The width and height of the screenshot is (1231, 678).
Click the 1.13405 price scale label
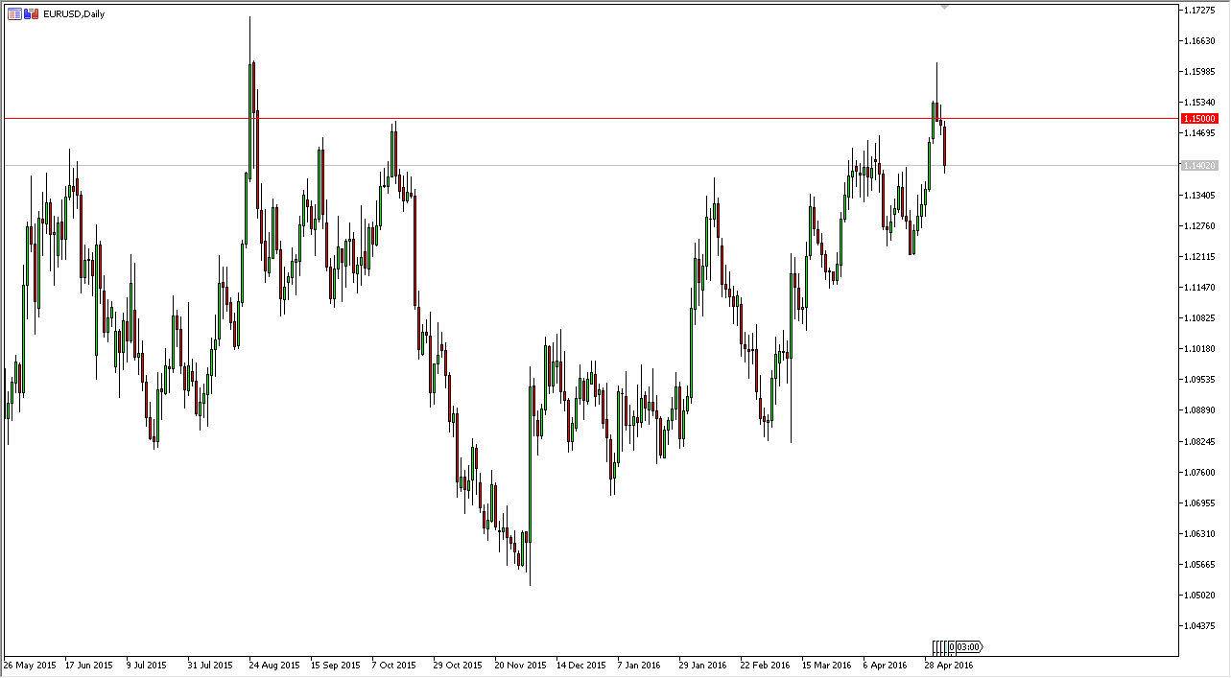[x=1200, y=195]
